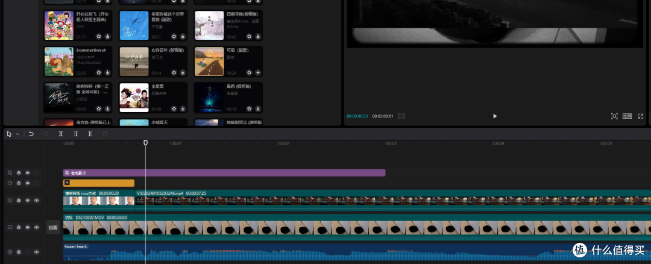Favorite the song 西厢寻他

(249, 36)
